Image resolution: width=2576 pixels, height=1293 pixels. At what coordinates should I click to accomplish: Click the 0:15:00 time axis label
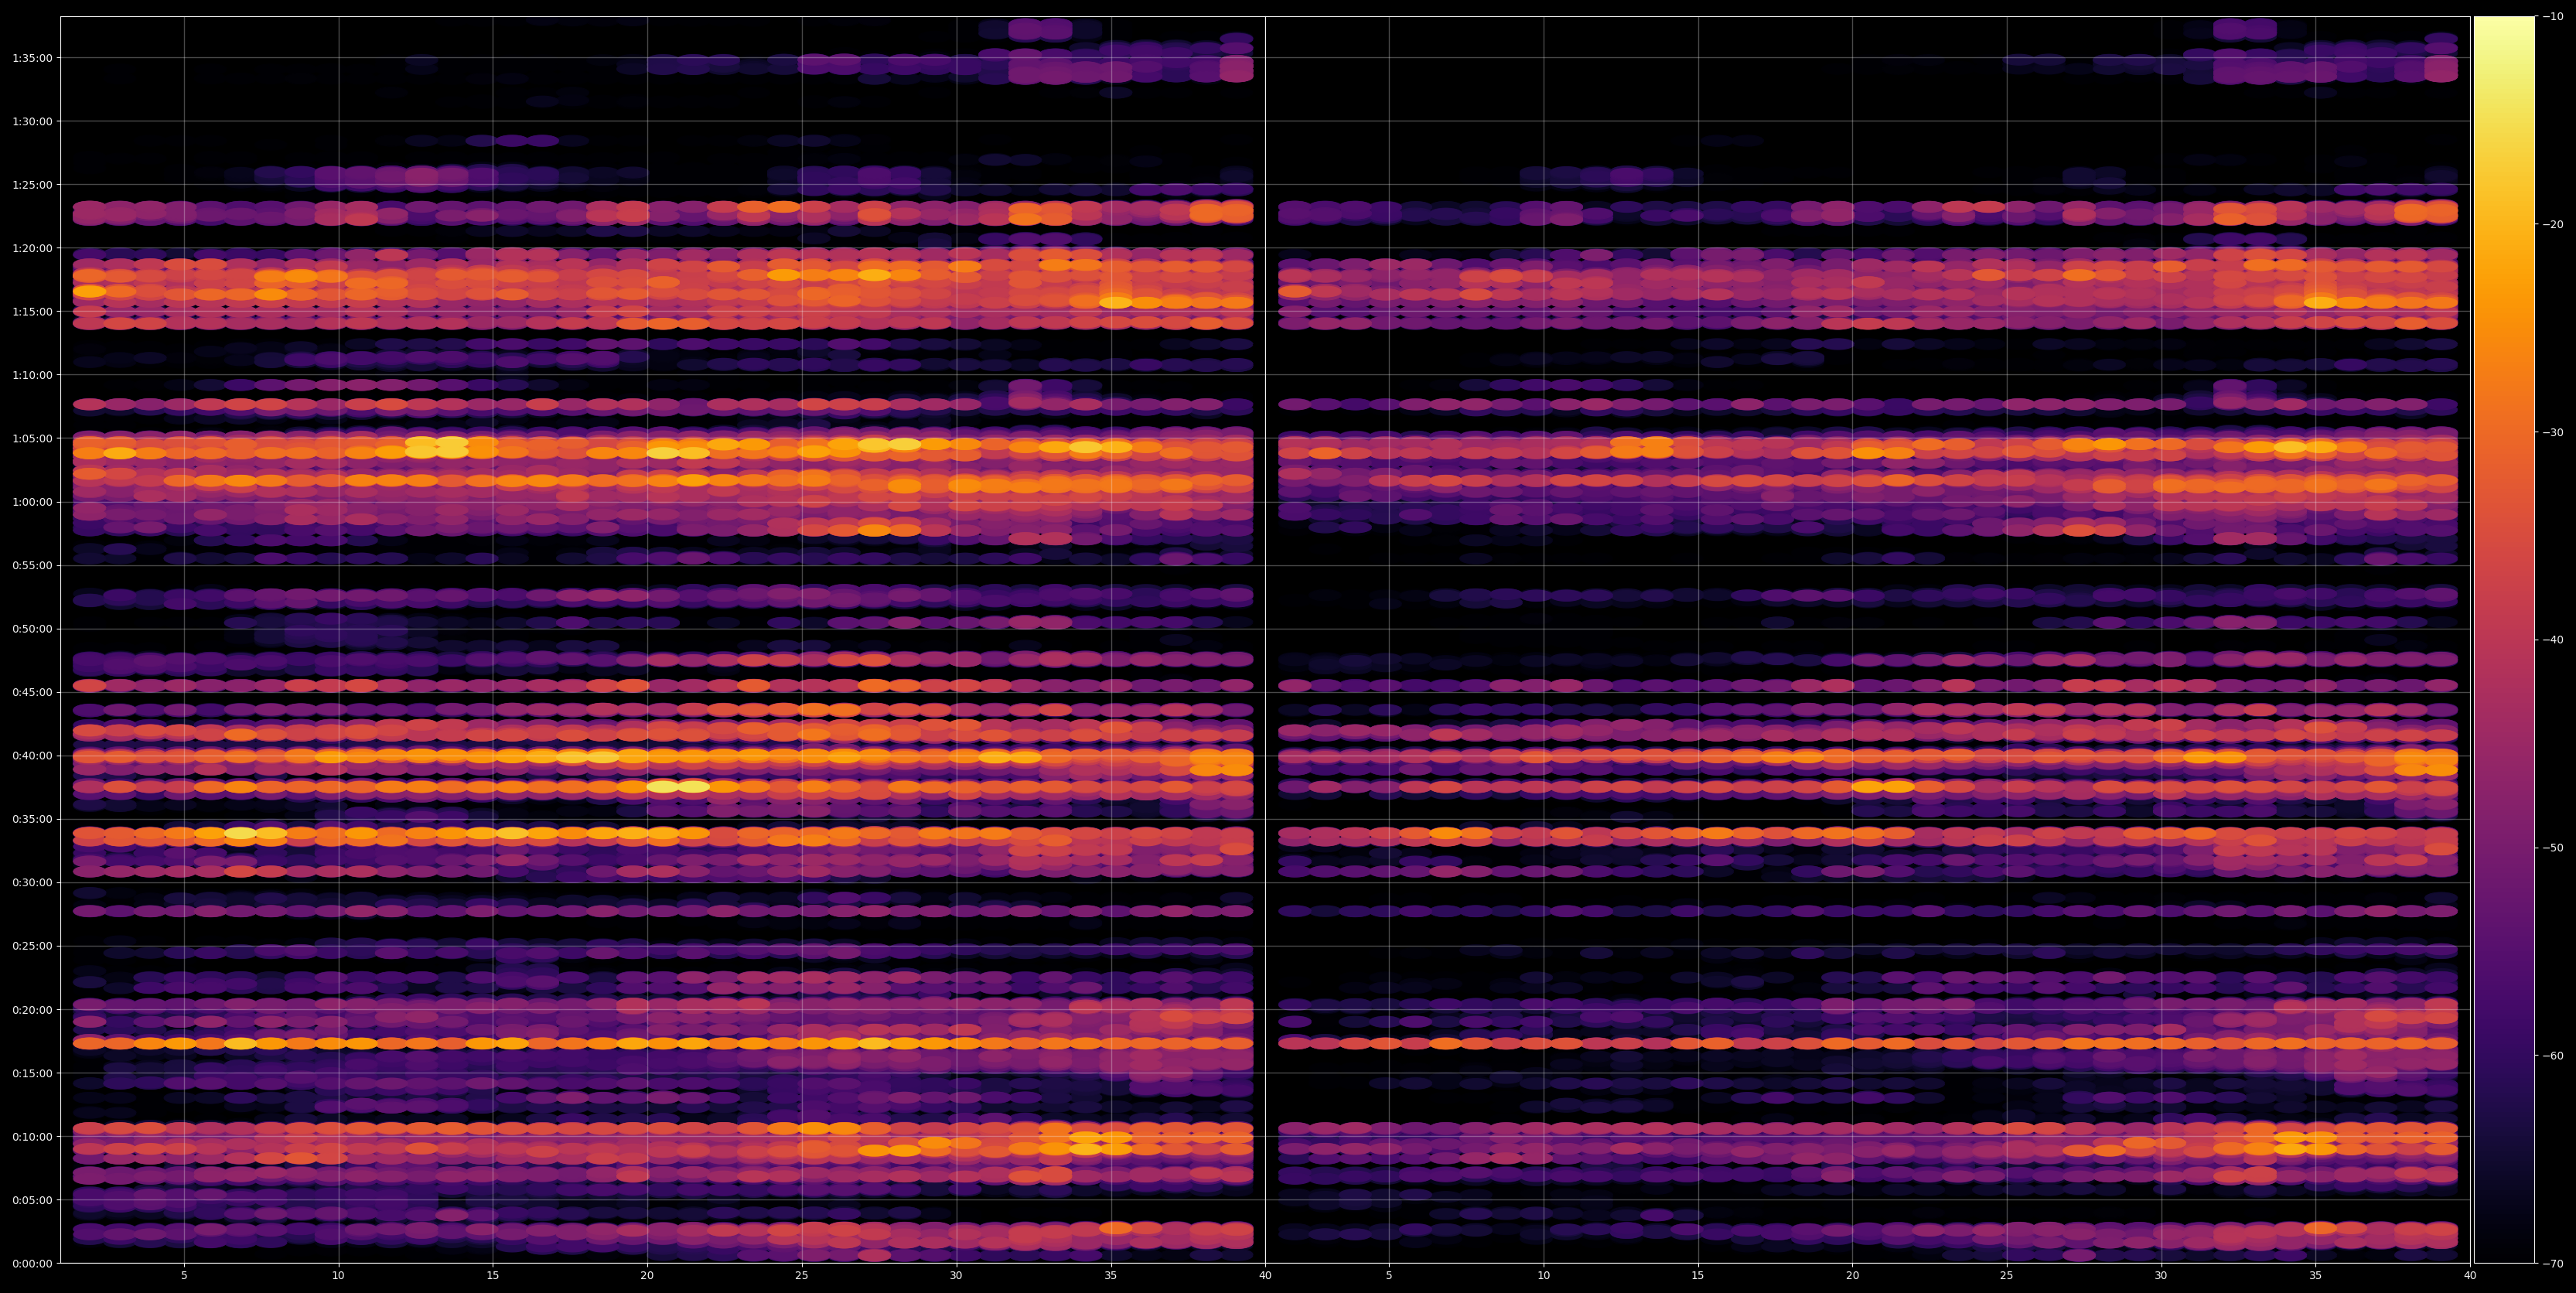tap(32, 1073)
